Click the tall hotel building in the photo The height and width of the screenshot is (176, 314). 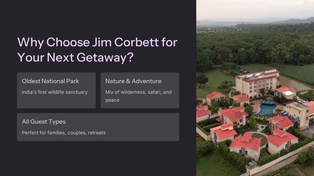point(257,83)
